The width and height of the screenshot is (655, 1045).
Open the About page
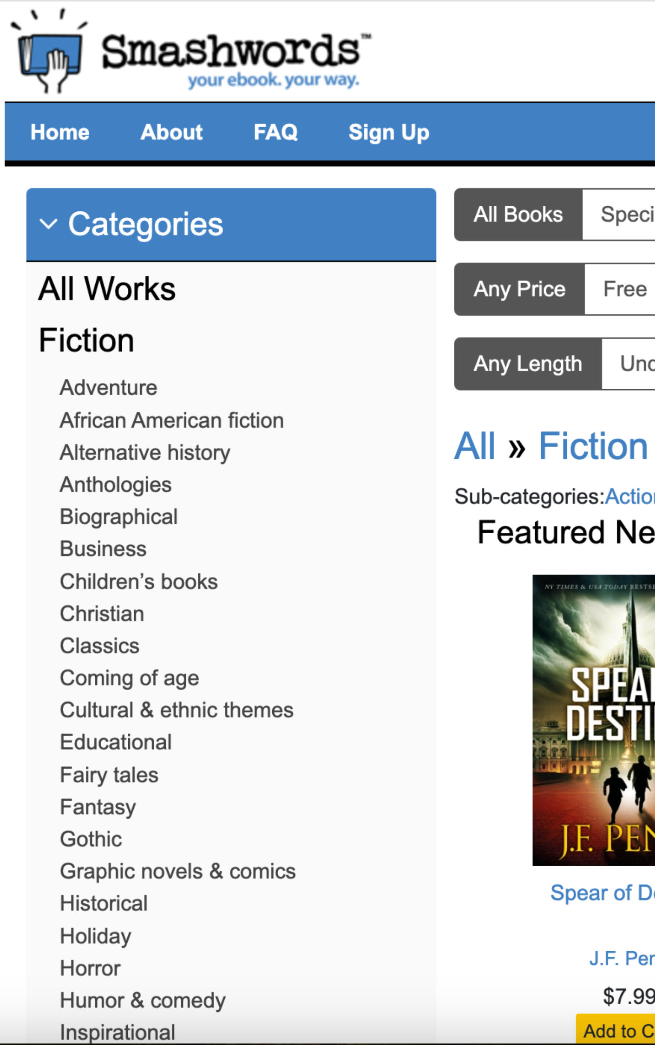(171, 132)
